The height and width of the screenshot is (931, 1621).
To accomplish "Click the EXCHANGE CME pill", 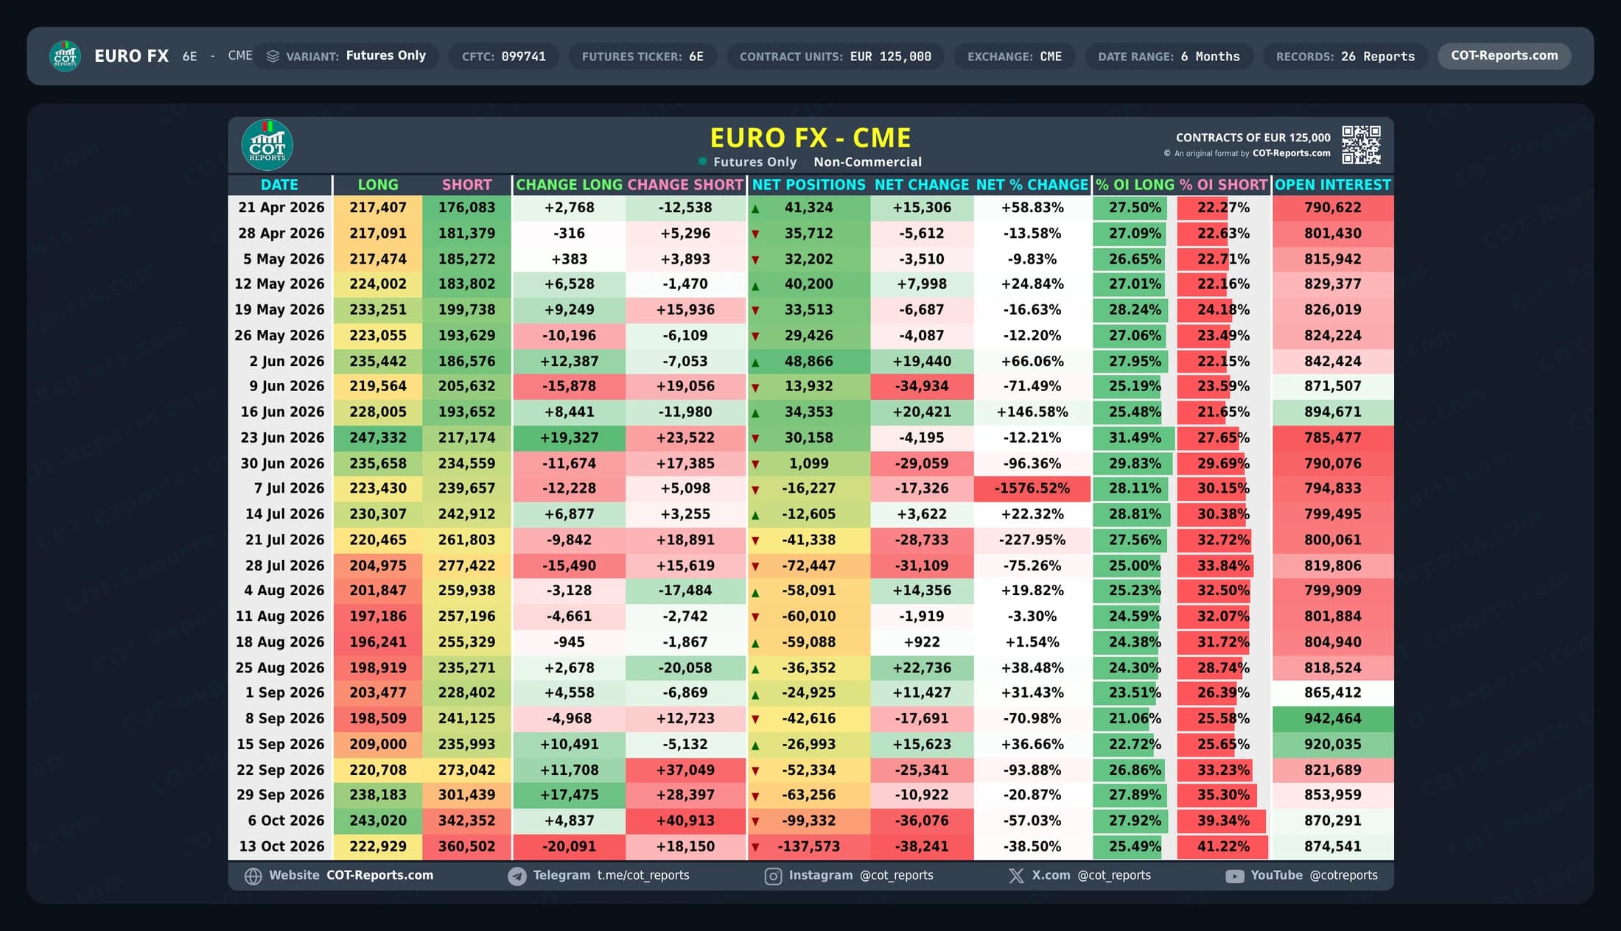I will [x=1015, y=56].
